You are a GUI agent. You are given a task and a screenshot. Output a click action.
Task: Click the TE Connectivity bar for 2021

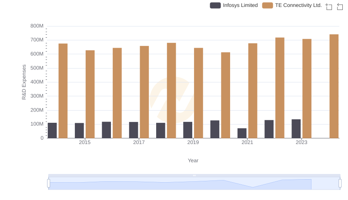coord(253,91)
